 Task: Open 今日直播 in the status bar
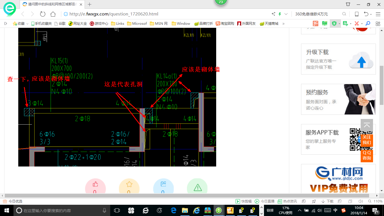pyautogui.click(x=265, y=201)
